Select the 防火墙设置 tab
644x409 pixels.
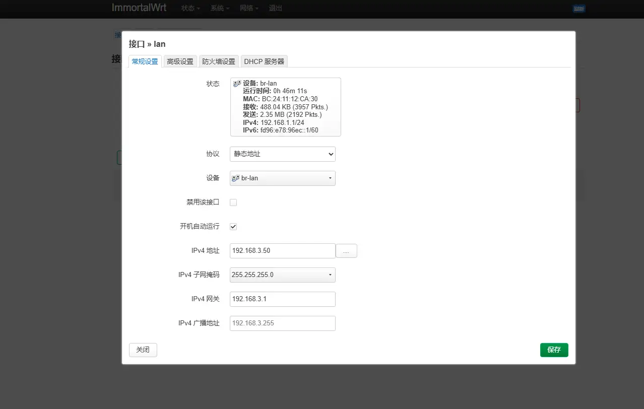click(x=219, y=61)
